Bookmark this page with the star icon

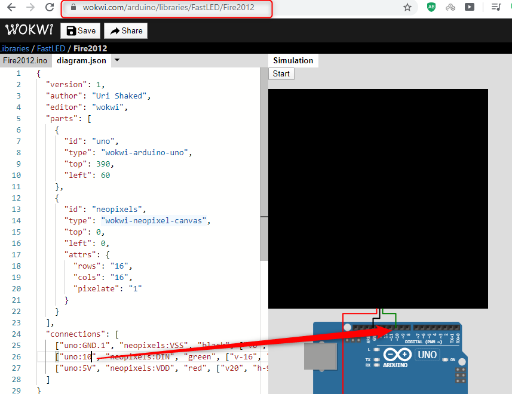[x=407, y=7]
